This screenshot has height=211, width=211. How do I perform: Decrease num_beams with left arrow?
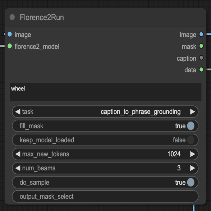tap(18, 168)
